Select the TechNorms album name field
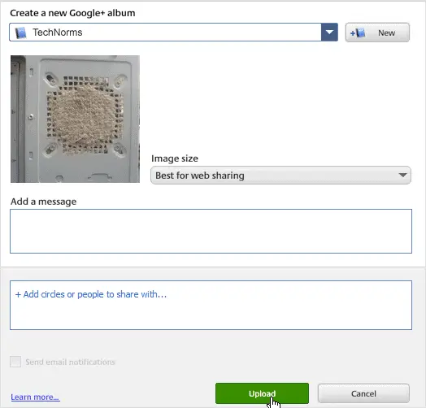 coord(165,33)
